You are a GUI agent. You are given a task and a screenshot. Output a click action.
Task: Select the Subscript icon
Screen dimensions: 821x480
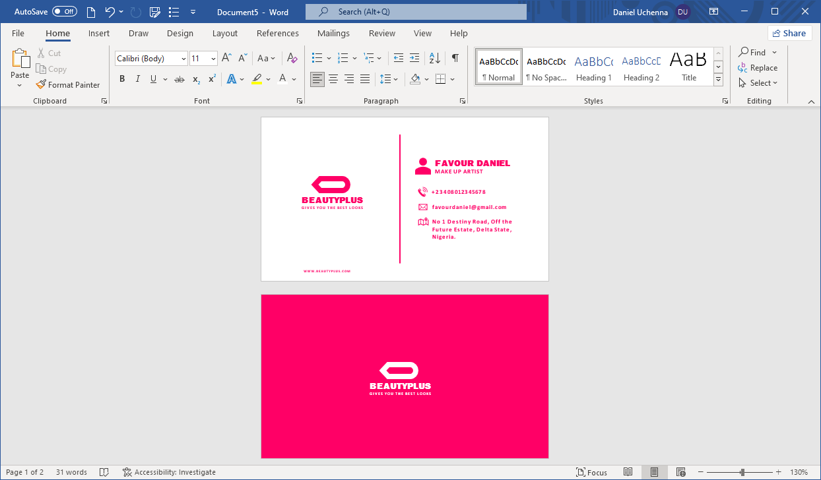coord(195,79)
